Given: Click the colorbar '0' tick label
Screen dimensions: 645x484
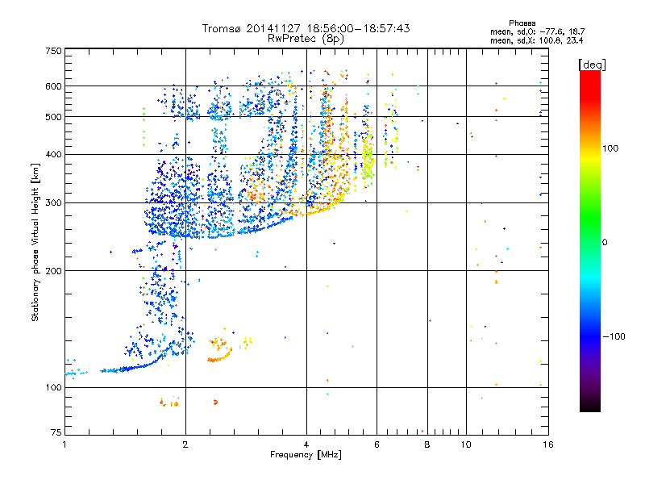Looking at the screenshot, I should tap(604, 243).
